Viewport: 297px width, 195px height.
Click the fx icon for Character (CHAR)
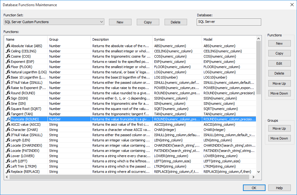8,130
